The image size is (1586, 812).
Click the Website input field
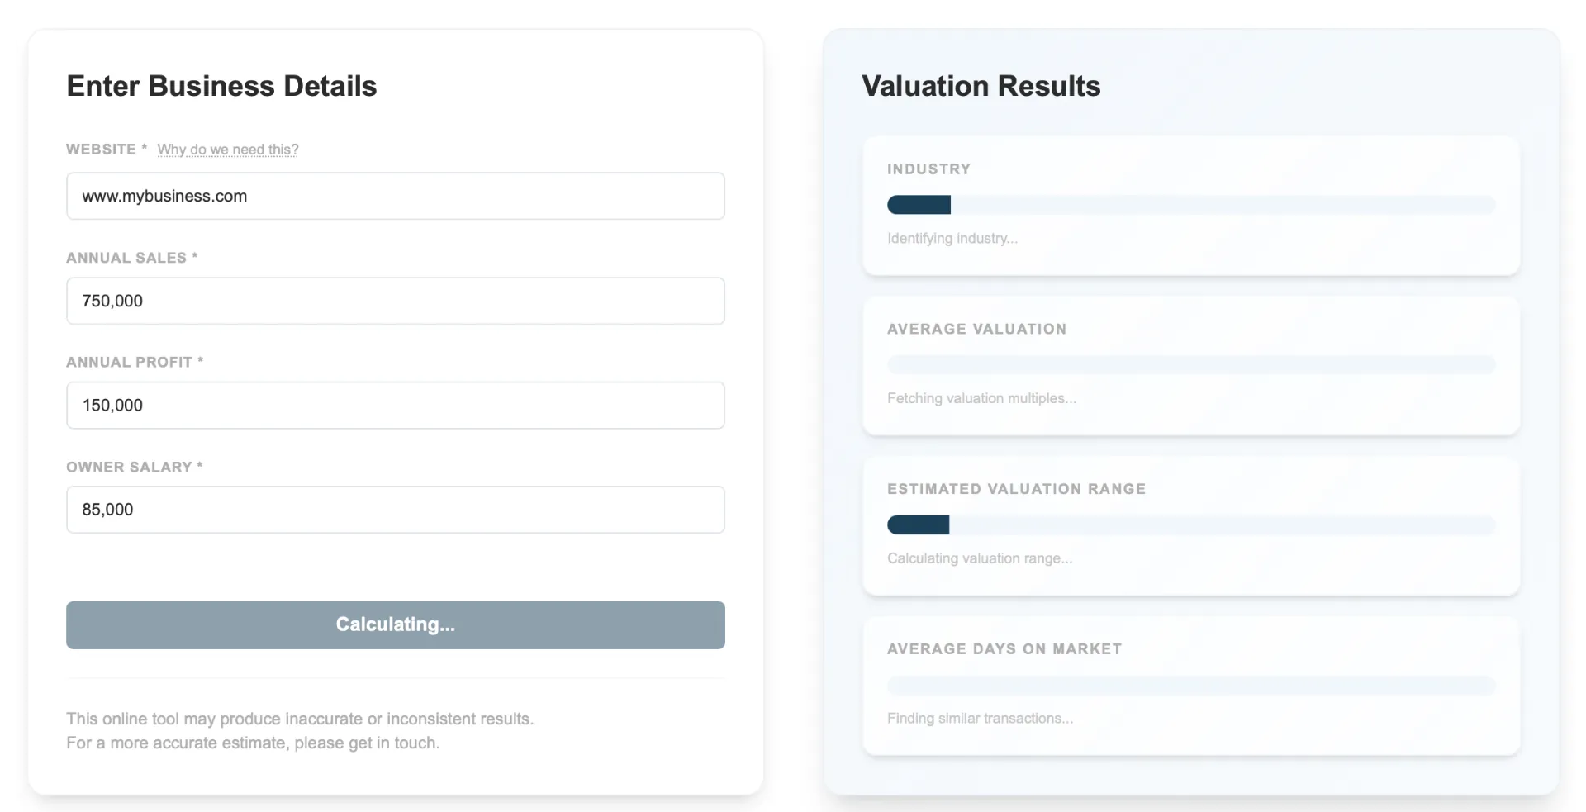click(x=395, y=196)
